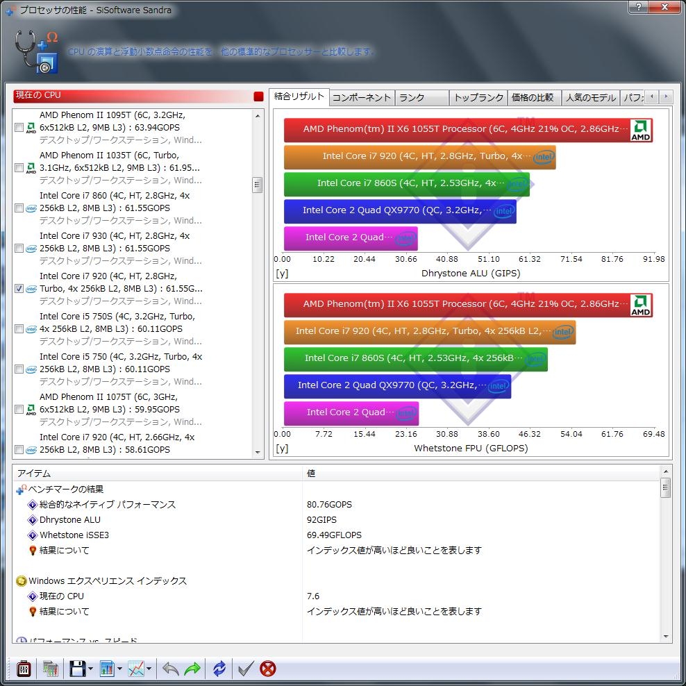Click the 80.76GOPS value

tap(329, 505)
